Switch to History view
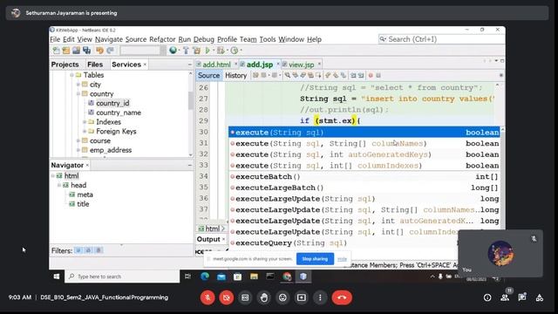558x314 pixels. pyautogui.click(x=235, y=76)
